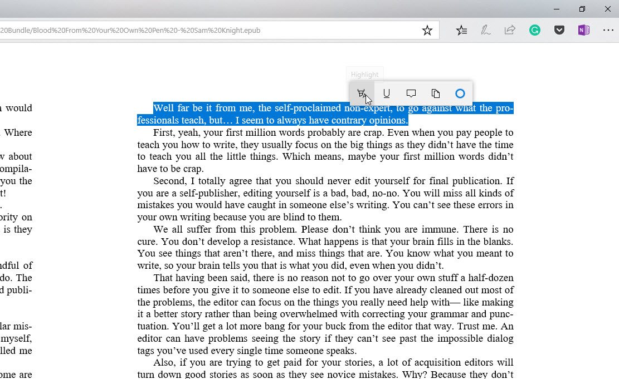This screenshot has width=619, height=379.
Task: Copy the selected text with the copy icon
Action: click(436, 93)
